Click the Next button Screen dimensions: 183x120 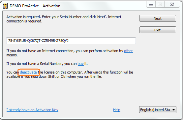158,18
